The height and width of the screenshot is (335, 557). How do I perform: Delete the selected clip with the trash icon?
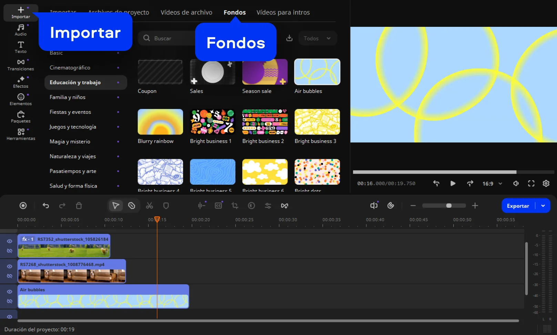click(79, 206)
